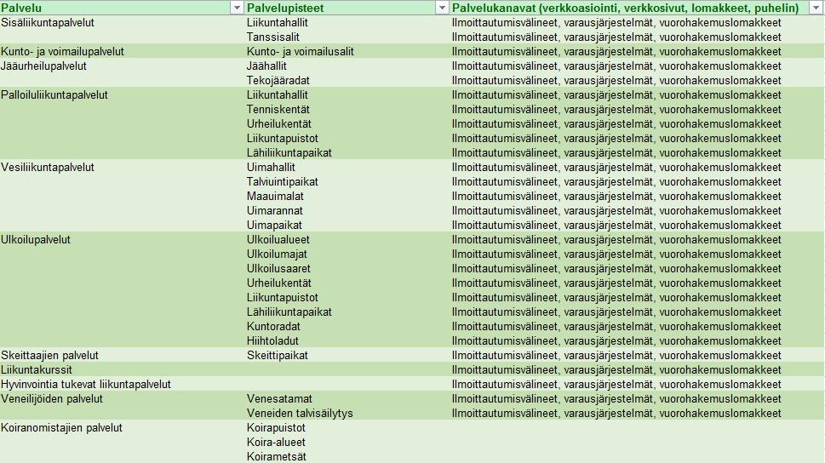Image resolution: width=825 pixels, height=463 pixels.
Task: Select the Ulkoilumajat cell
Action: click(x=347, y=254)
